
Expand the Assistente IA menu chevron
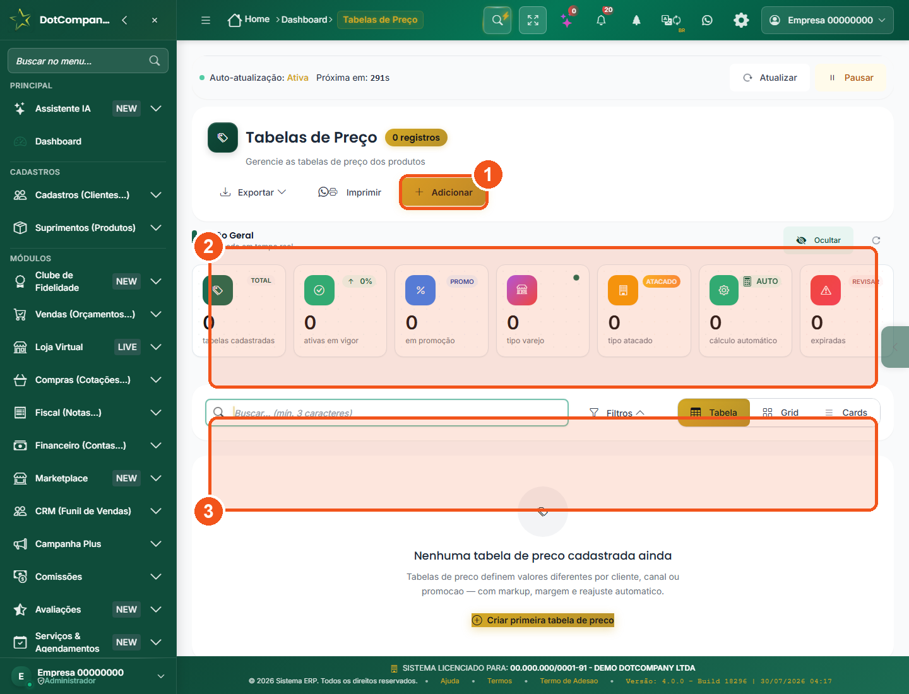click(156, 109)
